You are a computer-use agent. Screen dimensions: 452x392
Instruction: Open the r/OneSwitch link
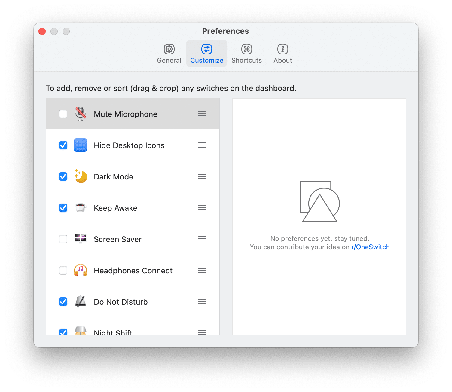[x=371, y=247]
